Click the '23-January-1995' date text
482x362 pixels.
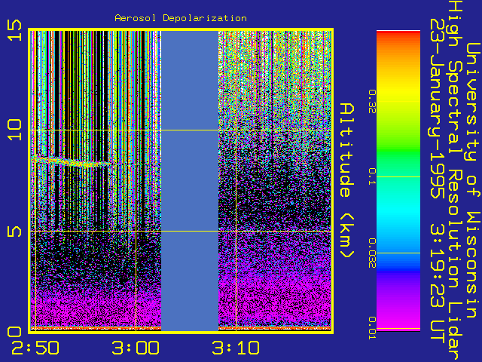[x=438, y=108]
